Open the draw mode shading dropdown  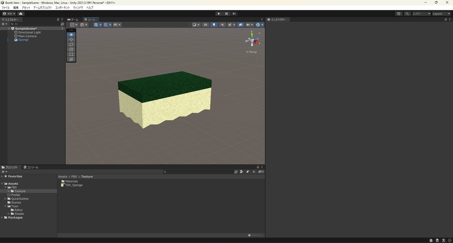tap(196, 25)
